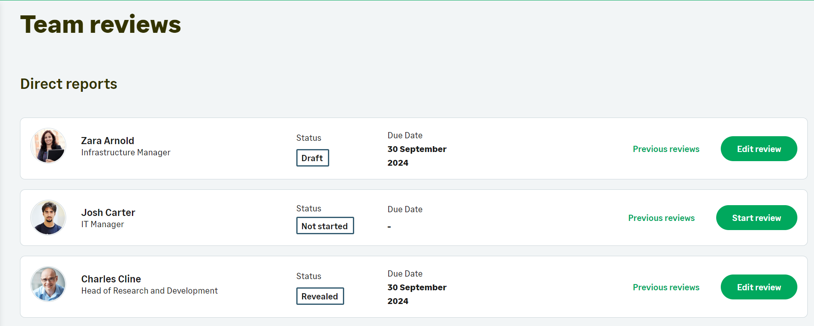814x326 pixels.
Task: Select the Zara Arnold name
Action: pos(107,141)
